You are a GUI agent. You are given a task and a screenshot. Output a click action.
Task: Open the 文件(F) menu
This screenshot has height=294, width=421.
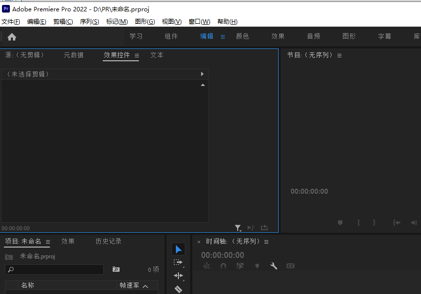(x=11, y=22)
